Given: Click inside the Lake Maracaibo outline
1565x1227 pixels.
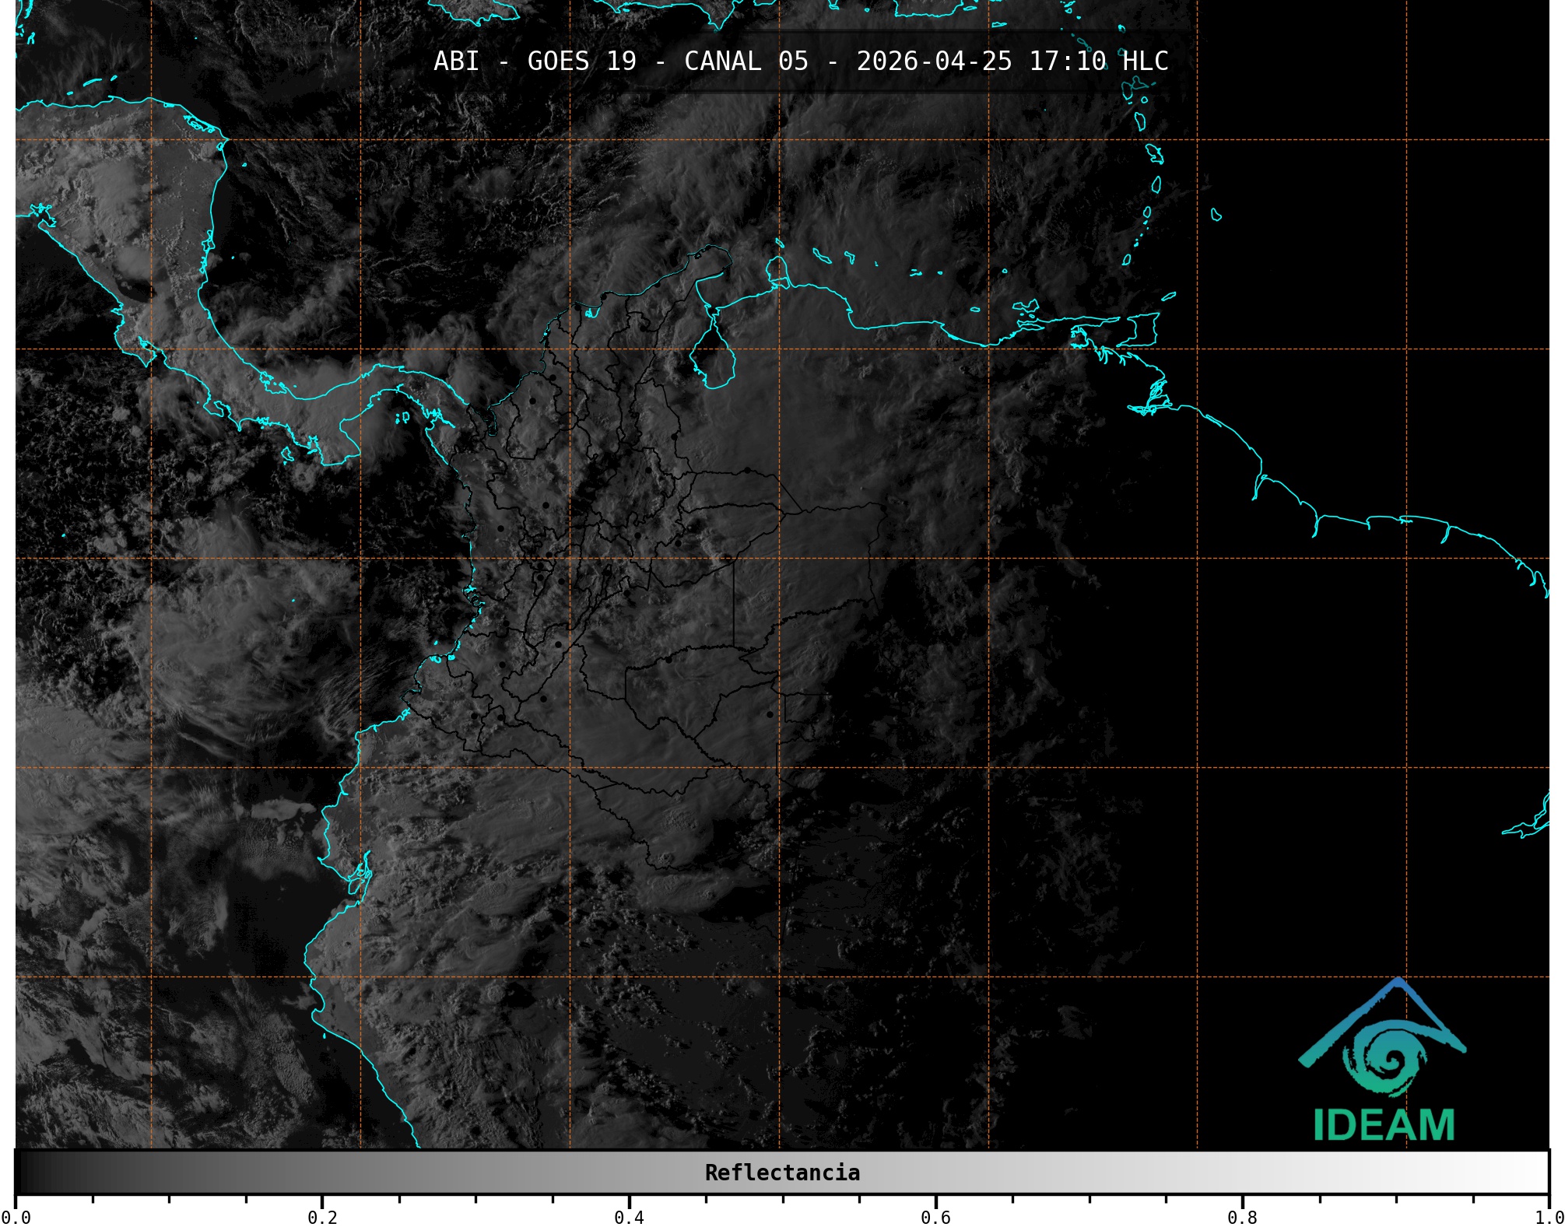Looking at the screenshot, I should [x=714, y=359].
